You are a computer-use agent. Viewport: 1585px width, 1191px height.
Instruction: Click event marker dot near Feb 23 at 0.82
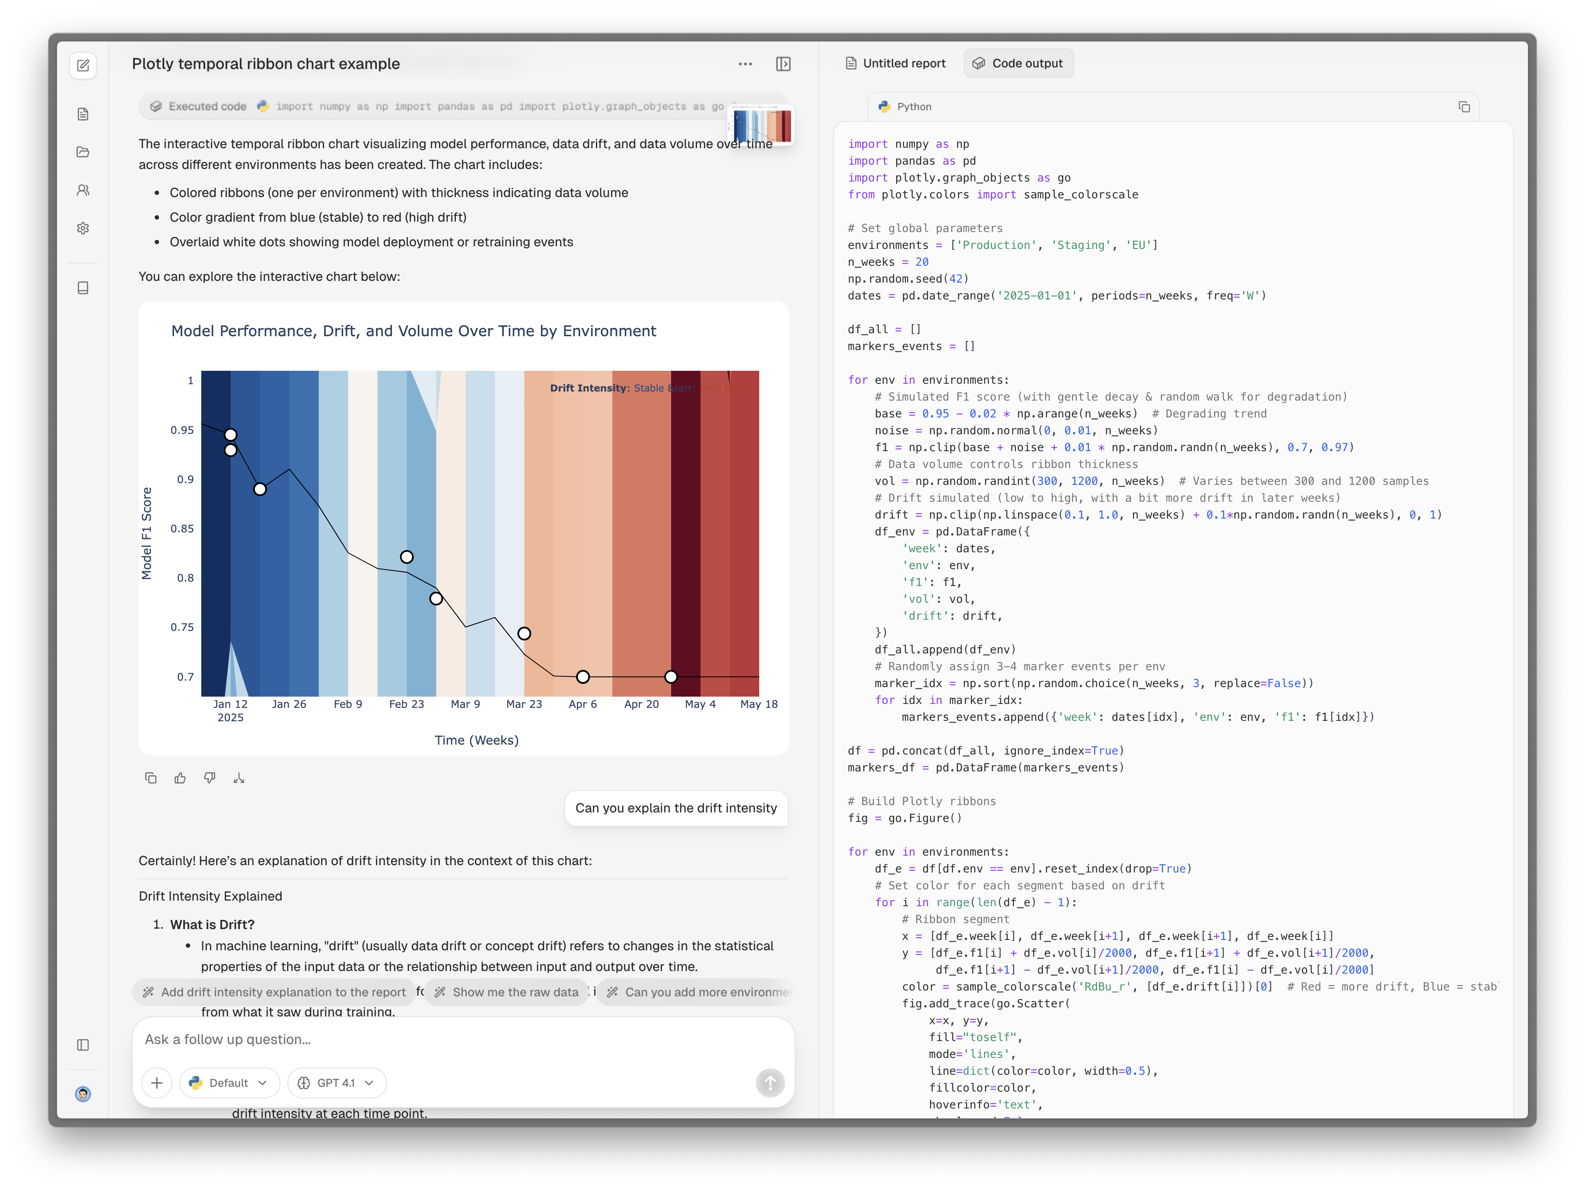(406, 557)
